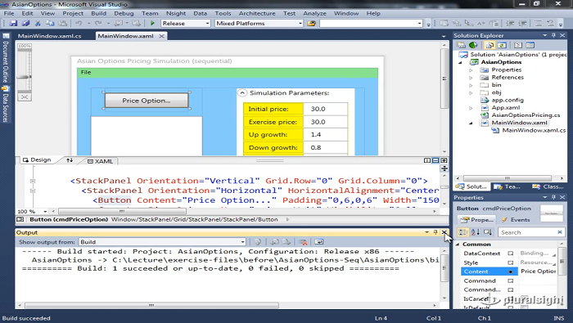Open the Architecture menu
Viewport: 573px width, 323px height.
(257, 13)
